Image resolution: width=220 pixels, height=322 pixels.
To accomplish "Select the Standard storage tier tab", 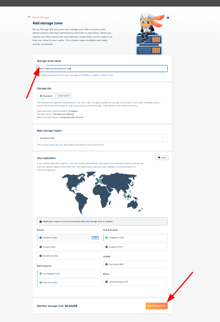I will [x=46, y=96].
